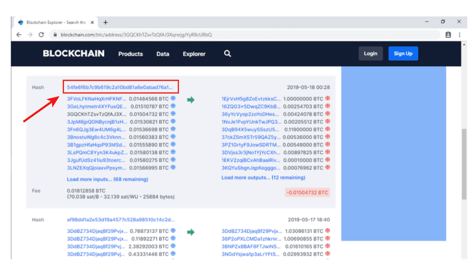Open output address 3DqB94X5wuySSszU5
This screenshot has width=469, height=263.
click(250, 129)
